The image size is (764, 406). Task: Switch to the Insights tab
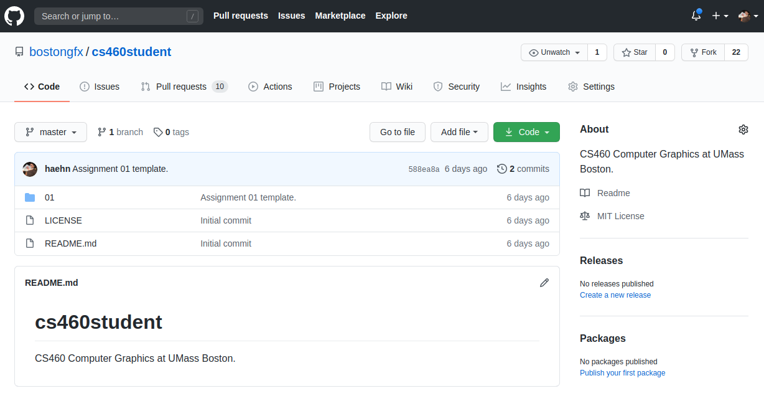pyautogui.click(x=524, y=87)
